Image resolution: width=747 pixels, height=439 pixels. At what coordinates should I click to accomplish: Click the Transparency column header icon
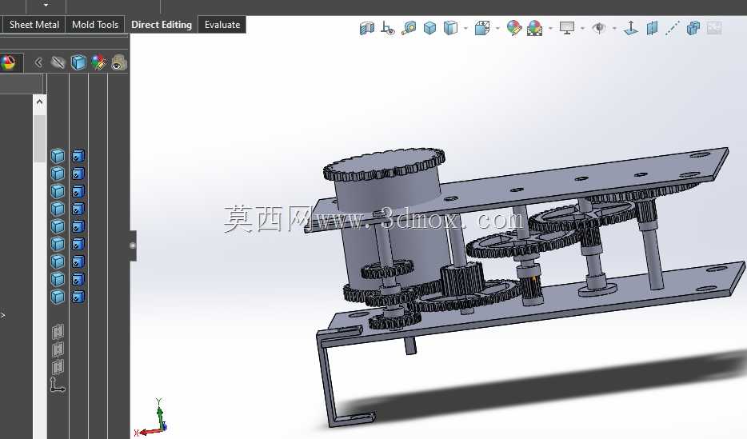coord(118,62)
